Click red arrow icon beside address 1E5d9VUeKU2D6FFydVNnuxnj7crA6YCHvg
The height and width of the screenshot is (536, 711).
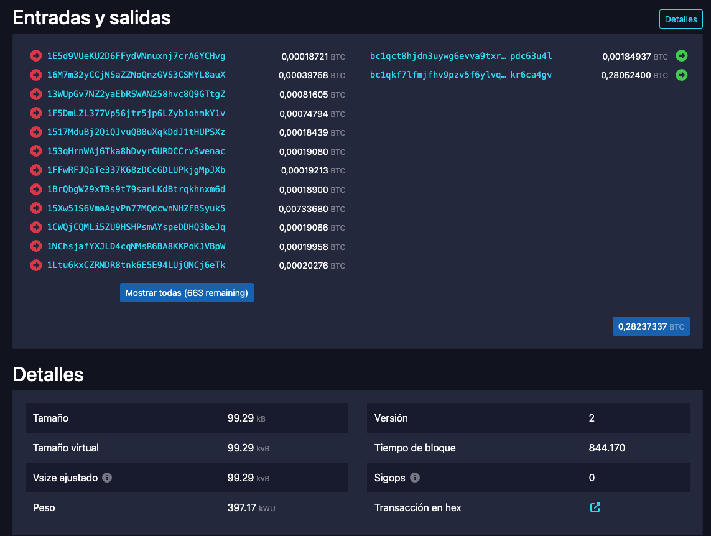(x=36, y=57)
